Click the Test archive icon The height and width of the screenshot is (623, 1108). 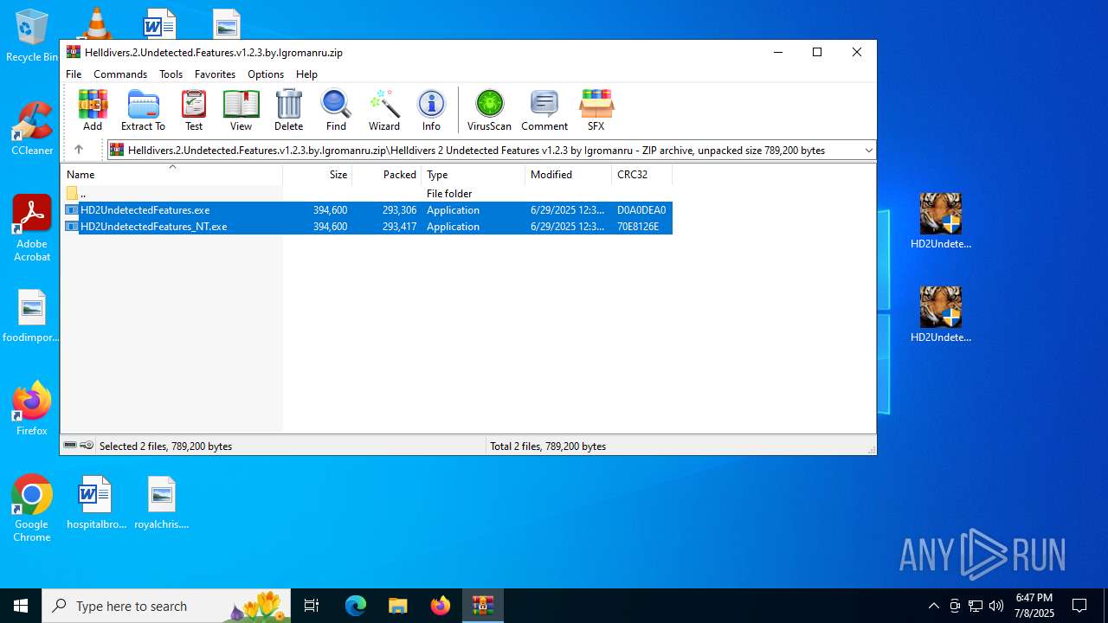[194, 110]
